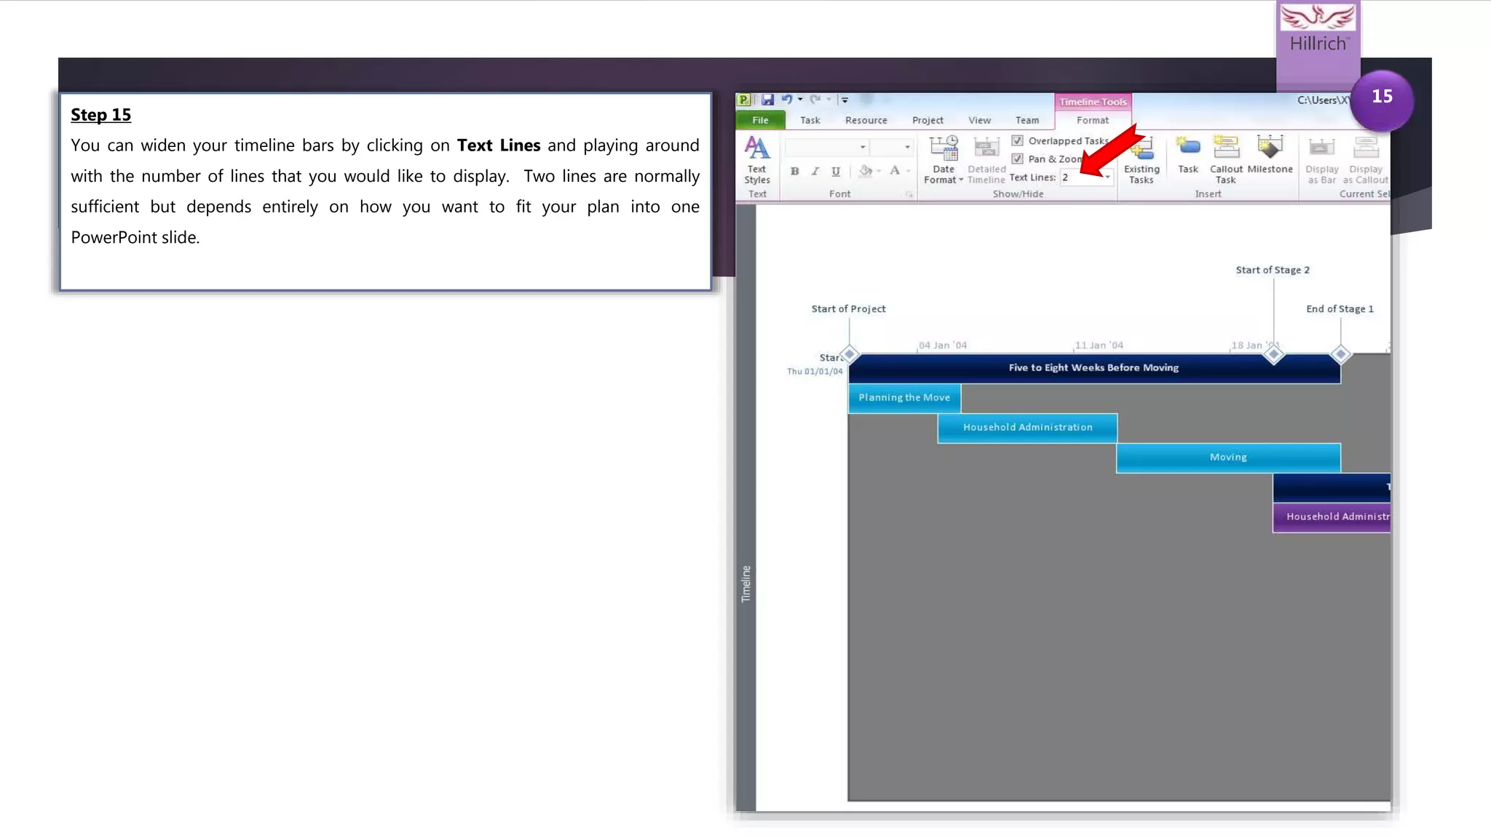Click the Undo icon
The image size is (1491, 838).
tap(787, 100)
